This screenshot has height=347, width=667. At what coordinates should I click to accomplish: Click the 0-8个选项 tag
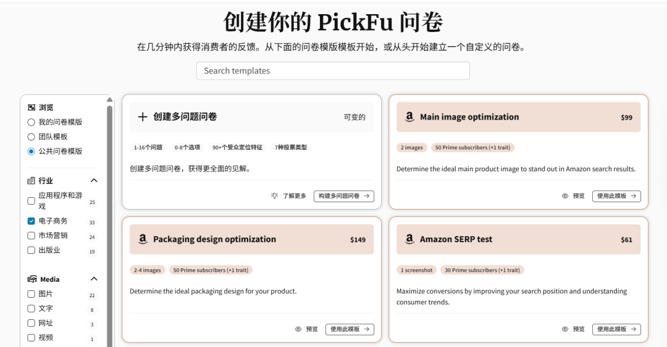click(x=187, y=147)
